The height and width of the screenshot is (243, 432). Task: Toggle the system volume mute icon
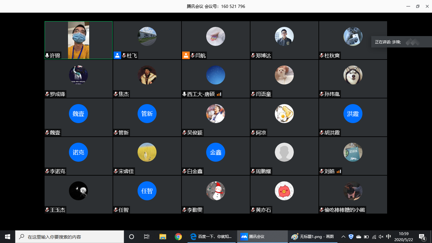[381, 237]
